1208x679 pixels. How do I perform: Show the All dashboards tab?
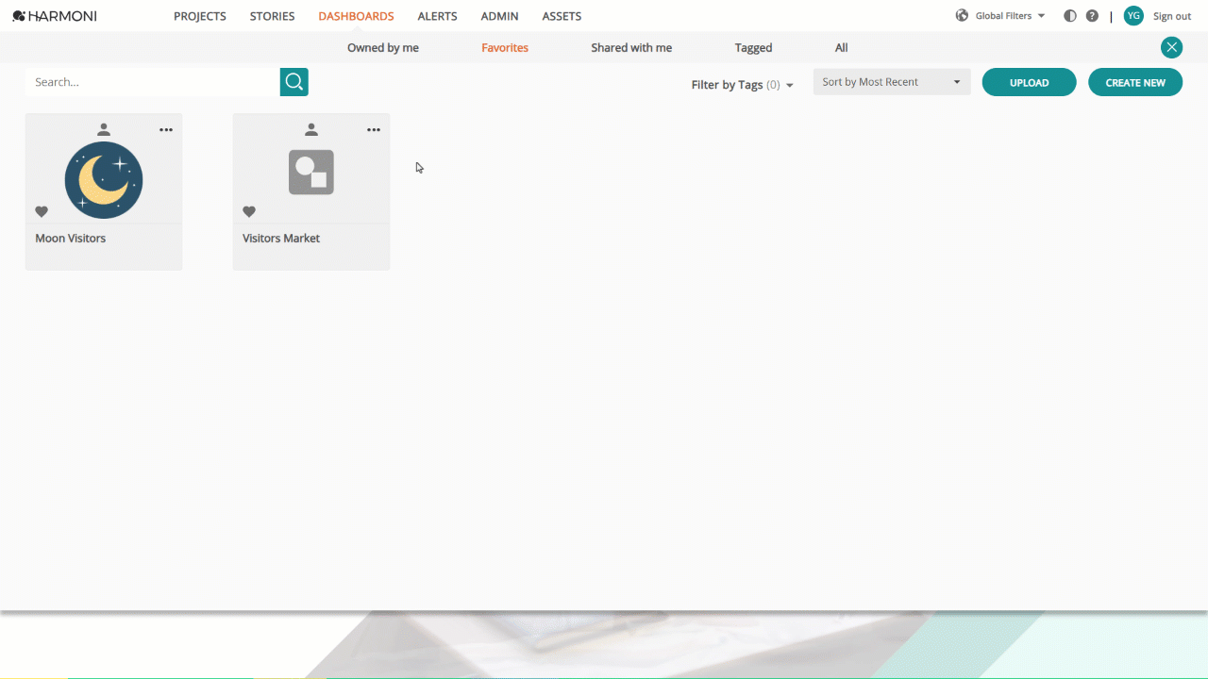click(842, 48)
